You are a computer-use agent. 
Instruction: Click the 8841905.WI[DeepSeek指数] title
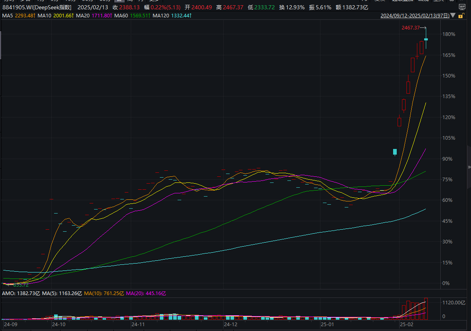pyautogui.click(x=37, y=7)
